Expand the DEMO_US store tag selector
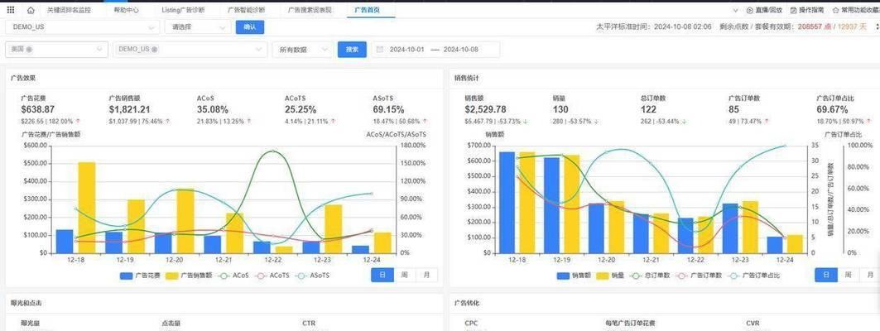880x331 pixels. pos(190,50)
